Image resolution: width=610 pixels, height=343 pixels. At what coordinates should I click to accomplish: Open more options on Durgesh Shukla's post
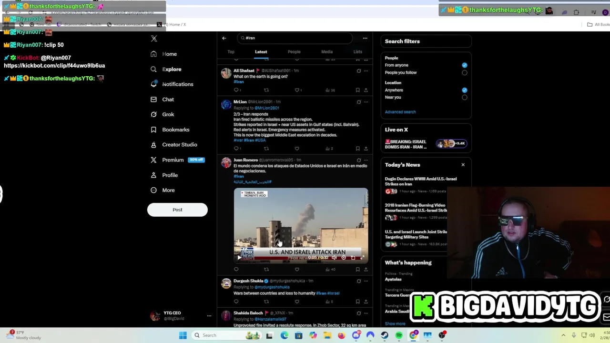[366, 281]
